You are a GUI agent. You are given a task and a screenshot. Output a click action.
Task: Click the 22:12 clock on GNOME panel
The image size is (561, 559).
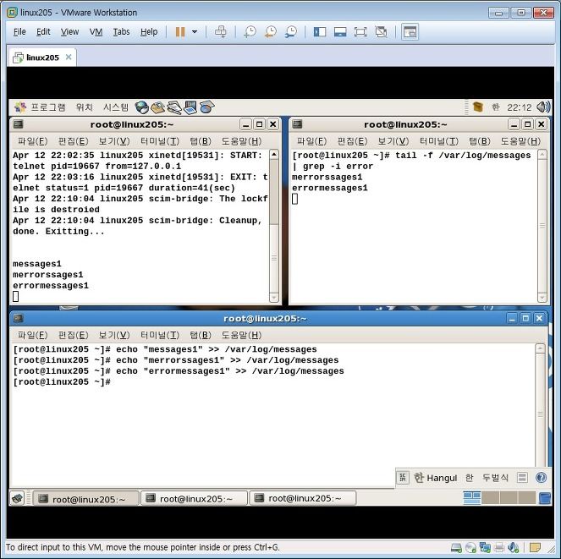coord(520,107)
